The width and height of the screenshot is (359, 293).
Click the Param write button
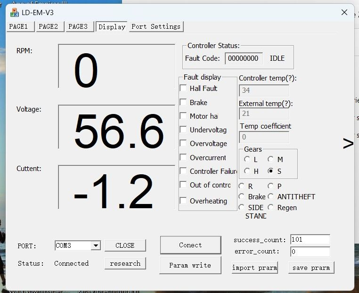pyautogui.click(x=190, y=265)
